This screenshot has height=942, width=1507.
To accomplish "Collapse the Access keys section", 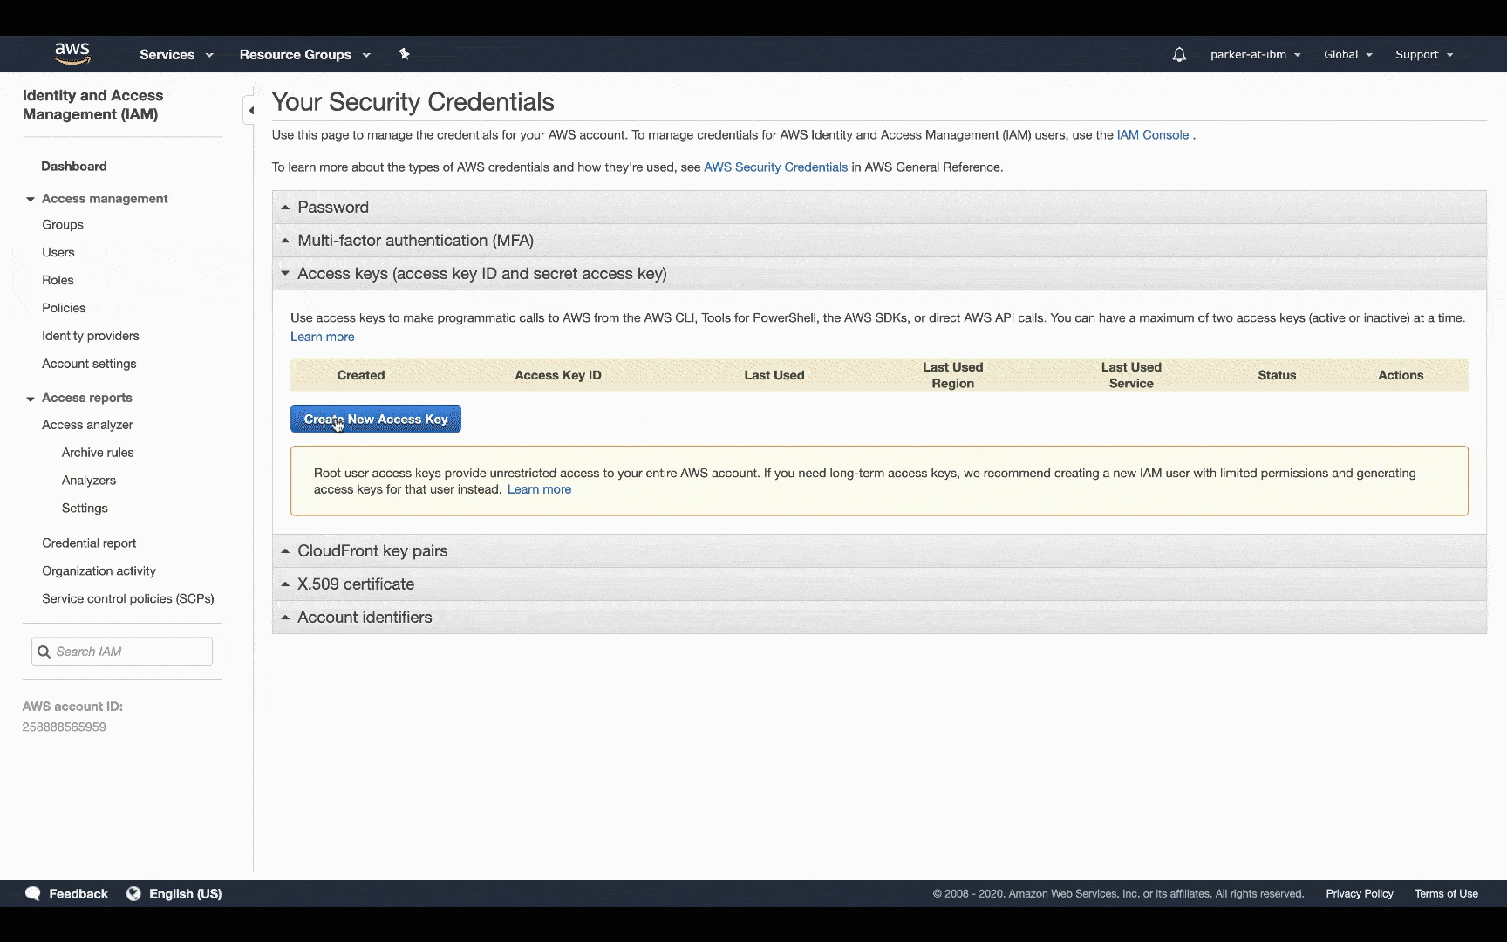I will coord(481,273).
